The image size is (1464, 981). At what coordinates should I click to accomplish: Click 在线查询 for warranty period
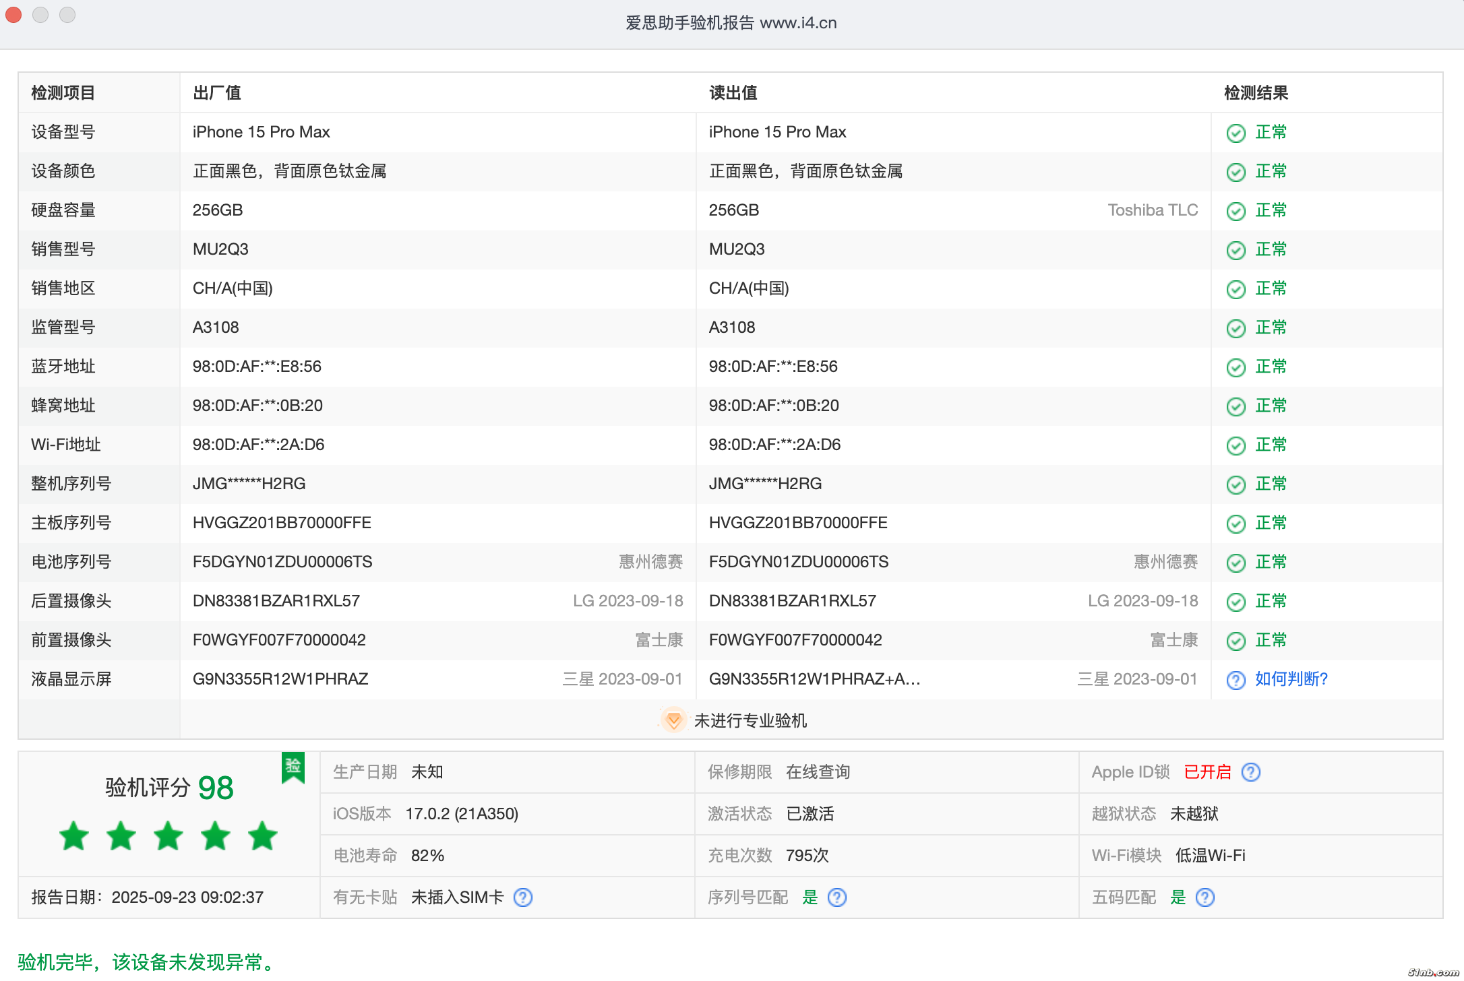tap(818, 772)
